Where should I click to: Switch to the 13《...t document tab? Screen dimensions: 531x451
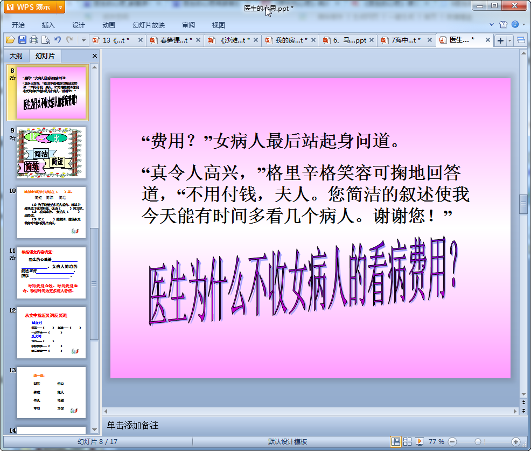click(116, 40)
